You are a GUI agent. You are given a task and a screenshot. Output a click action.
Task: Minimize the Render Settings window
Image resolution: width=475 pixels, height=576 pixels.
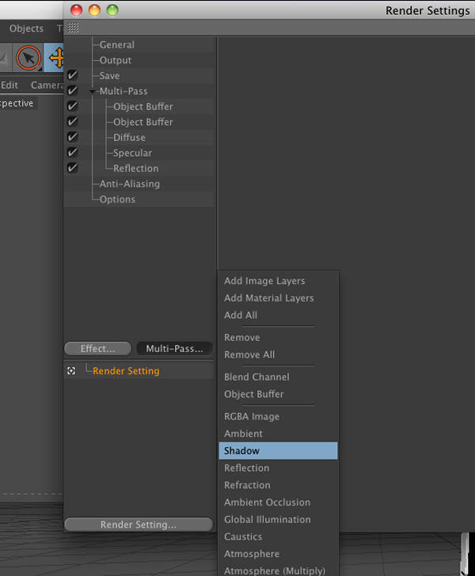(94, 10)
